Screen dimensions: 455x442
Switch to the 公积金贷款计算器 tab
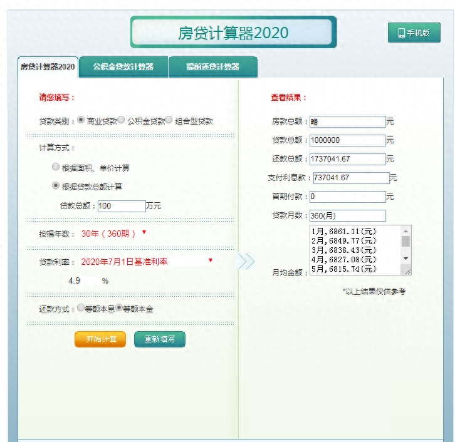123,67
